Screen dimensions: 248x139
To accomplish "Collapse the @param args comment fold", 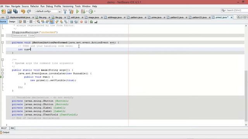I will (3, 59).
